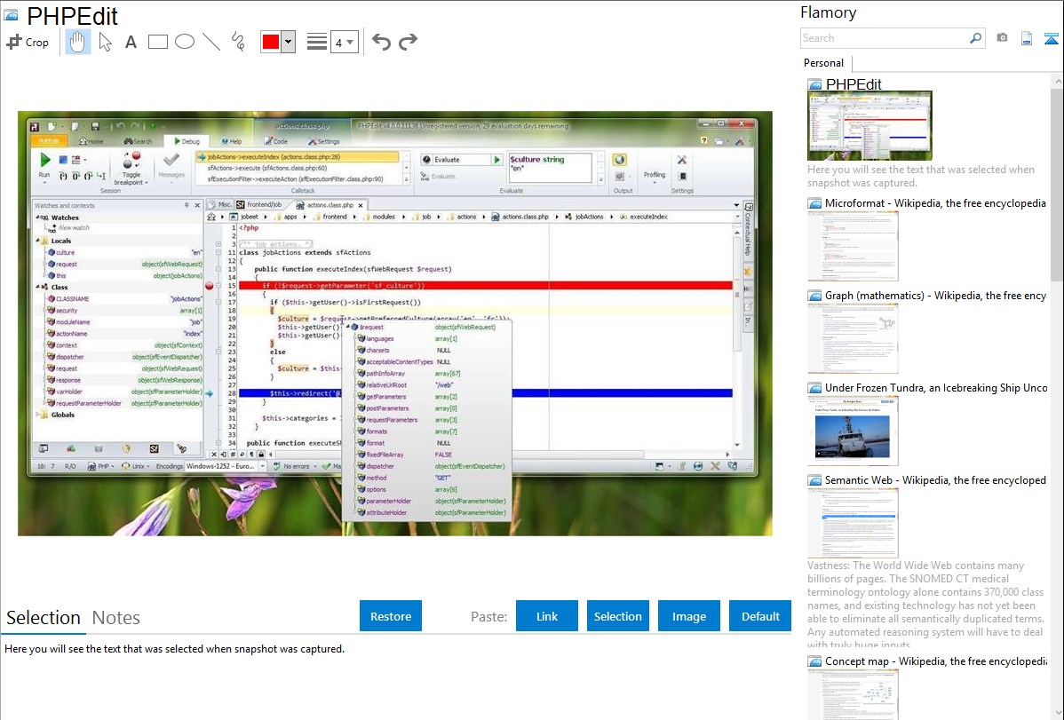The height and width of the screenshot is (720, 1064).
Task: Switch to the Selection tab
Action: pyautogui.click(x=44, y=618)
